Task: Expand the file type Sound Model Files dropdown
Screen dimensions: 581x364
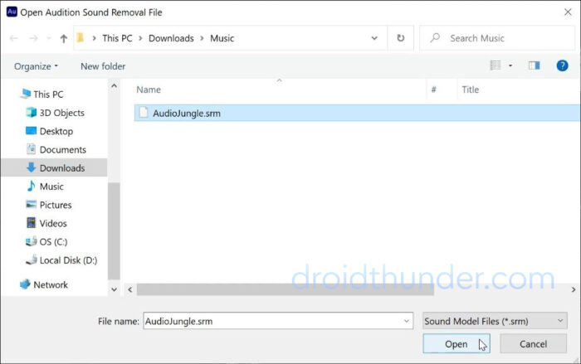Action: pyautogui.click(x=495, y=320)
